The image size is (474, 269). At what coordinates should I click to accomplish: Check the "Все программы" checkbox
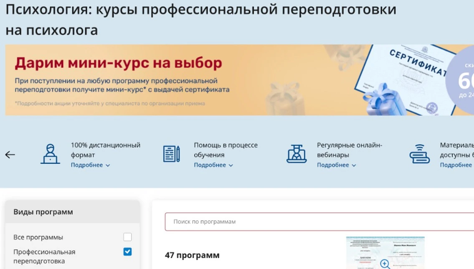coord(127,236)
